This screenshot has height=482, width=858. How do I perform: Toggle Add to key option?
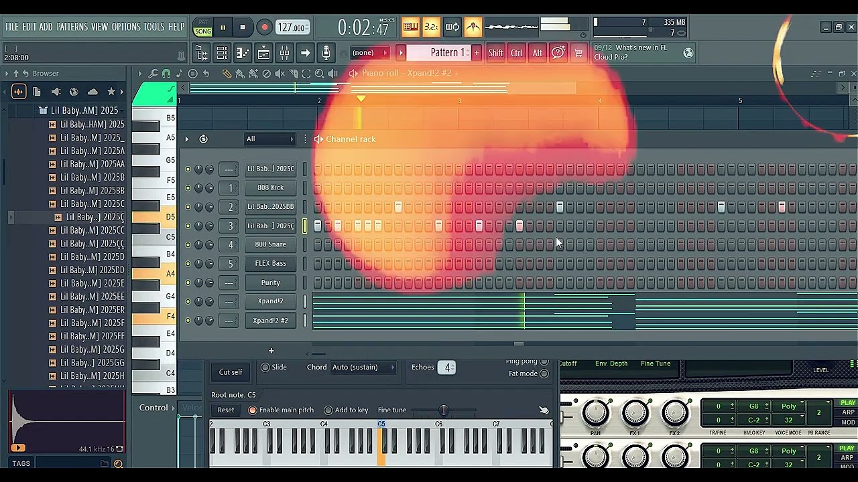tap(328, 410)
